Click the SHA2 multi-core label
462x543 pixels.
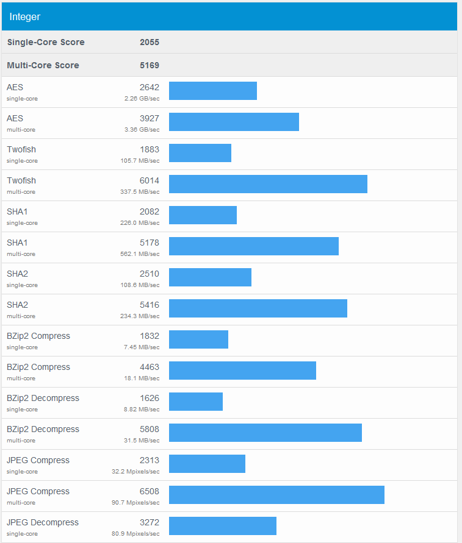18,305
